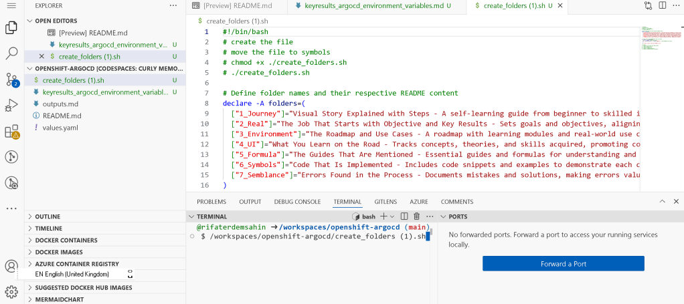Switch to the [Preview] README.md tab
The image size is (684, 304).
(238, 5)
